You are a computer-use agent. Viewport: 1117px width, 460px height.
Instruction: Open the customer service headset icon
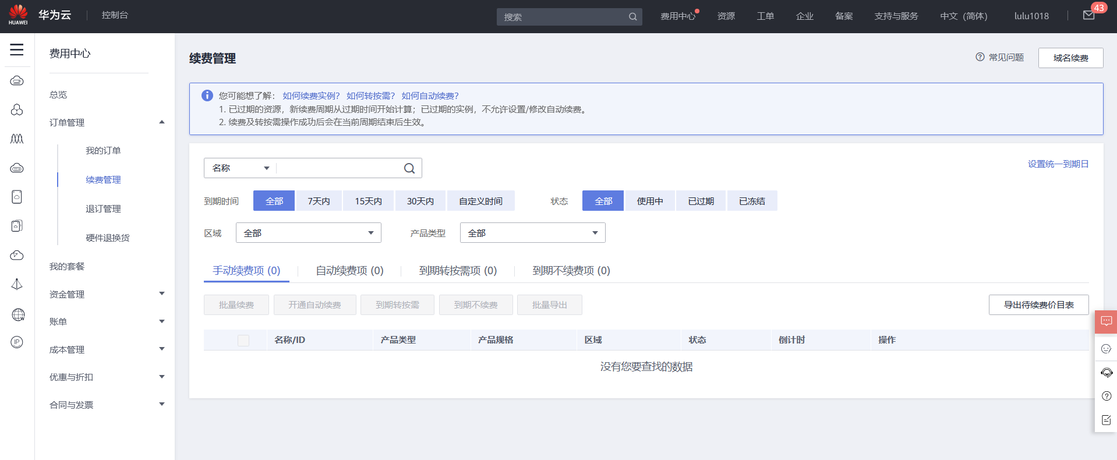(1106, 373)
